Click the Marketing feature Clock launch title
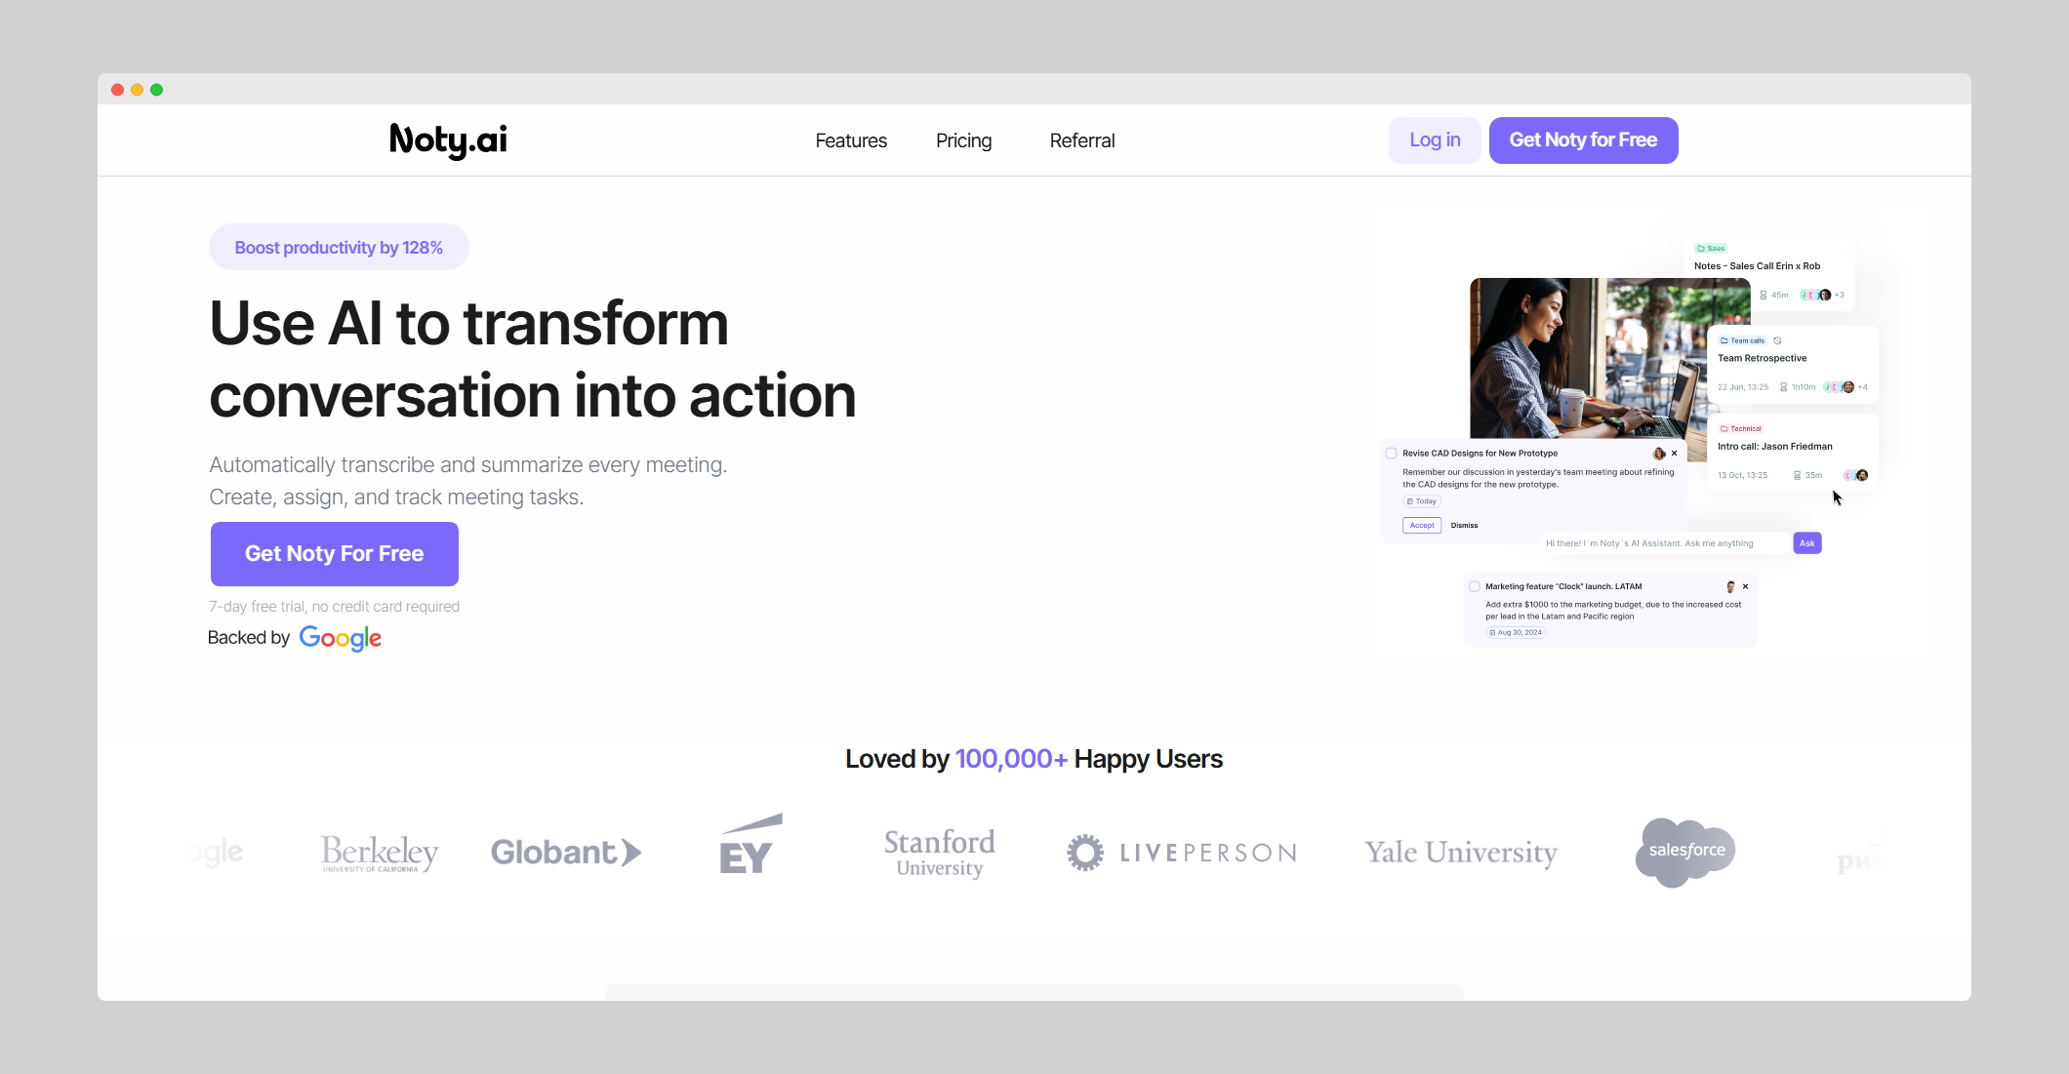The height and width of the screenshot is (1074, 2069). [x=1563, y=587]
